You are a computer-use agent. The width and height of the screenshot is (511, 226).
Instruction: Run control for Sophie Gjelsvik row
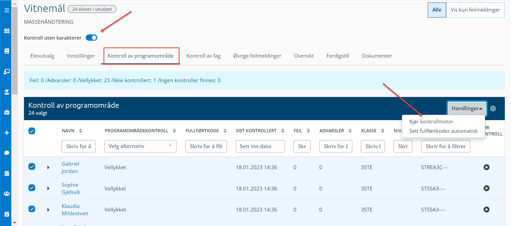coord(486,188)
